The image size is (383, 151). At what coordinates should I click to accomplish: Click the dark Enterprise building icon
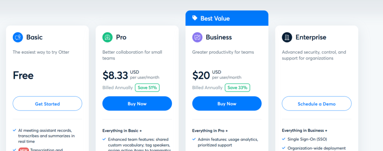pyautogui.click(x=287, y=37)
